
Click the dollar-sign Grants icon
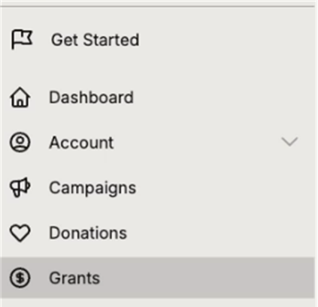tap(20, 278)
